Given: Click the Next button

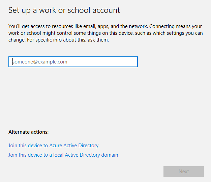Looking at the screenshot, I should point(184,171).
